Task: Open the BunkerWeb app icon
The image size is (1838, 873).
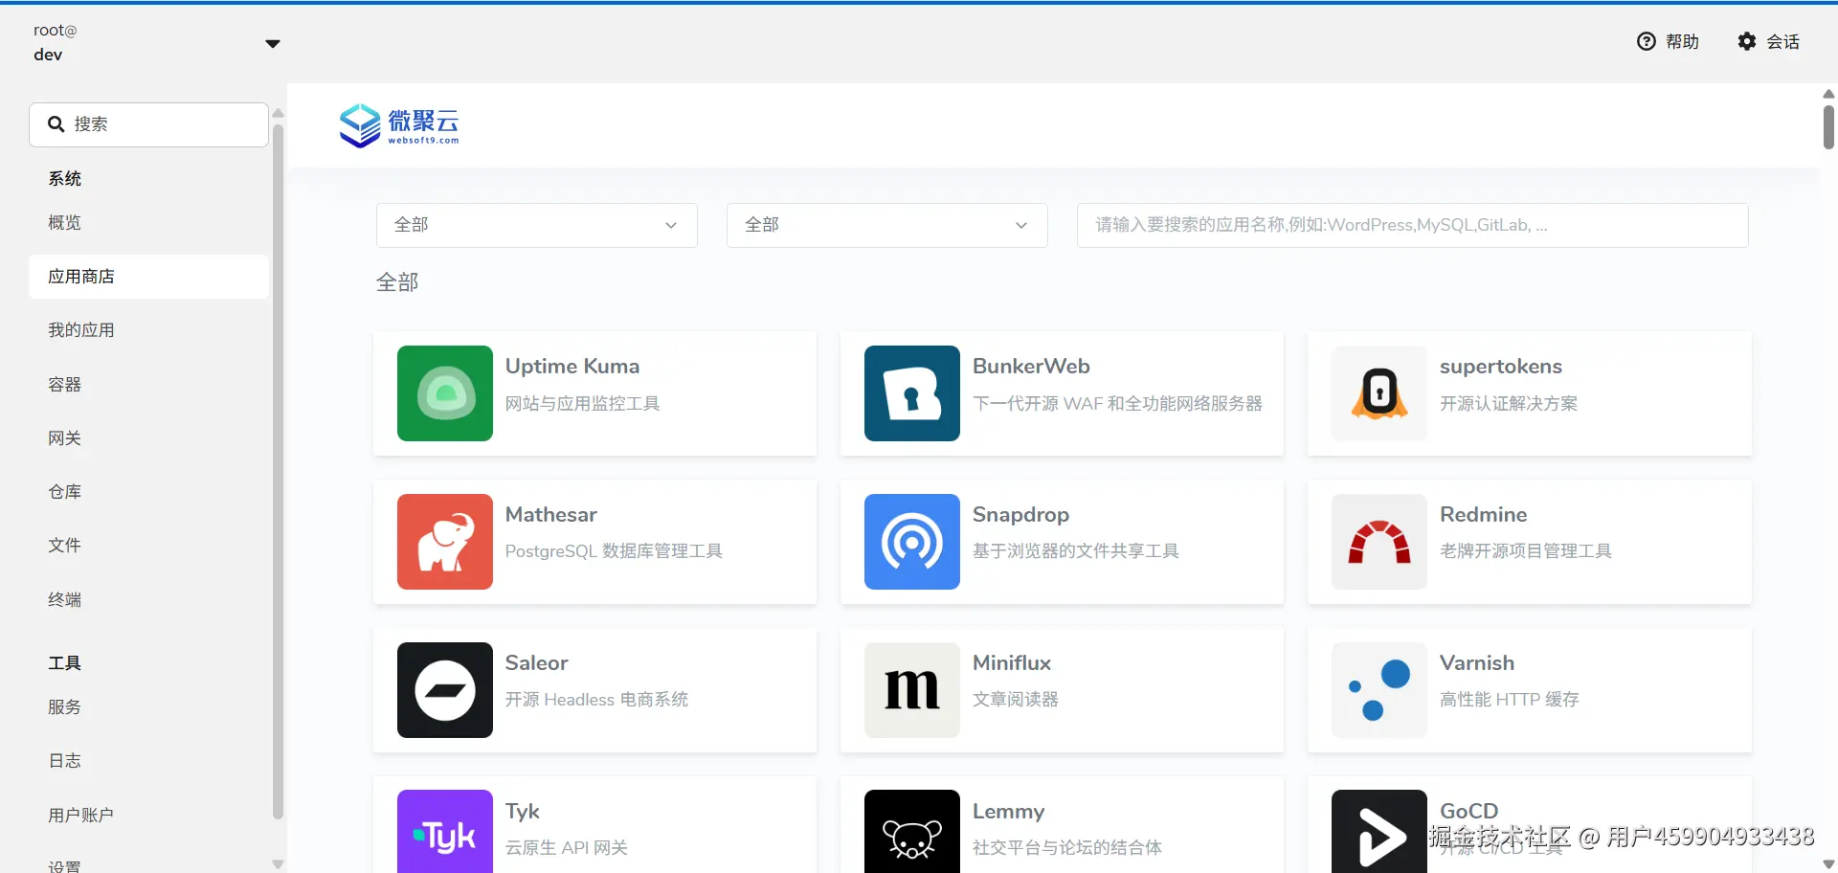Action: click(x=912, y=393)
